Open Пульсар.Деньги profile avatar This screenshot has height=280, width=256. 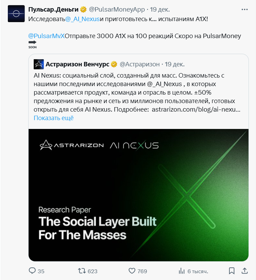click(16, 14)
